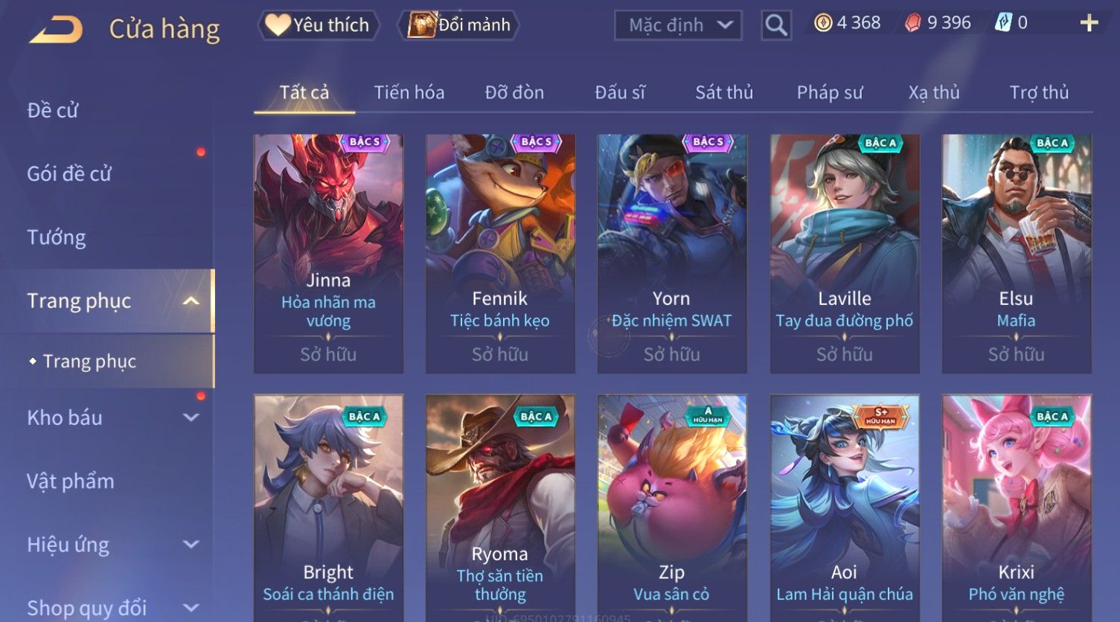
Task: Tap the plus icon to add currency
Action: [x=1089, y=23]
